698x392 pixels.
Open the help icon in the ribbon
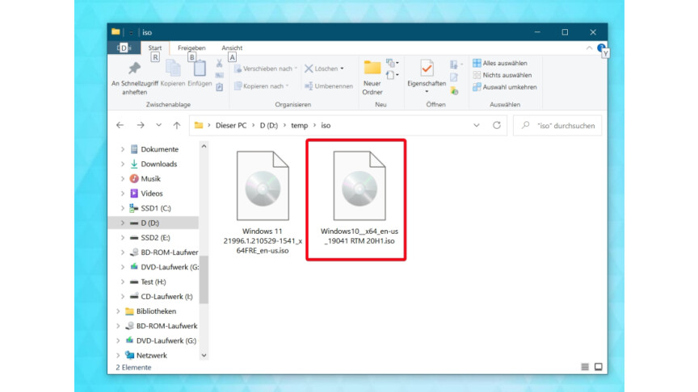click(x=601, y=48)
